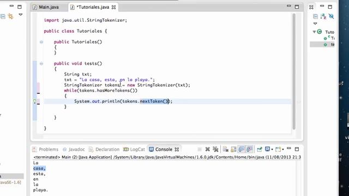Maximize the Console panel
The height and width of the screenshot is (196, 349).
(297, 149)
